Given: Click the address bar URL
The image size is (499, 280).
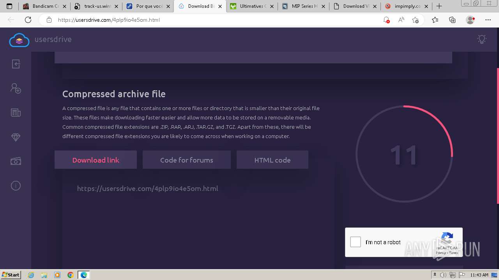Looking at the screenshot, I should pos(109,20).
